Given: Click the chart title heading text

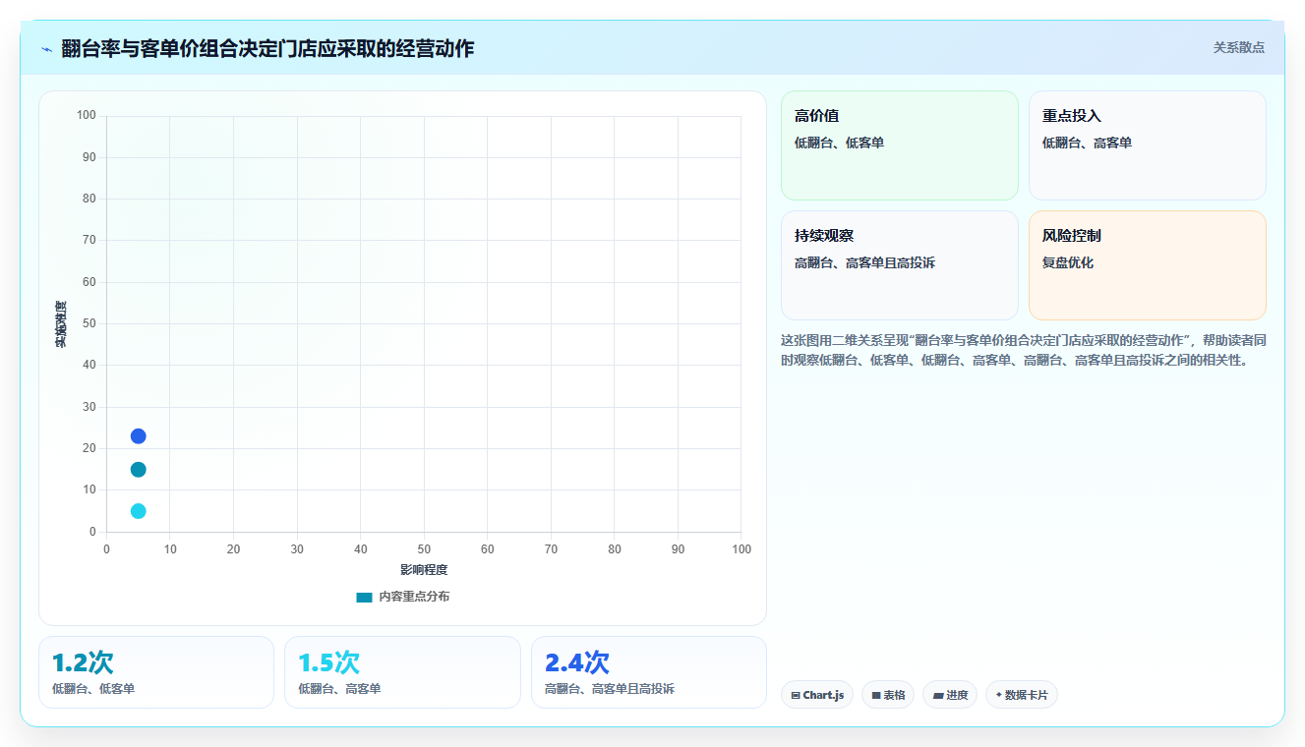Looking at the screenshot, I should point(267,49).
